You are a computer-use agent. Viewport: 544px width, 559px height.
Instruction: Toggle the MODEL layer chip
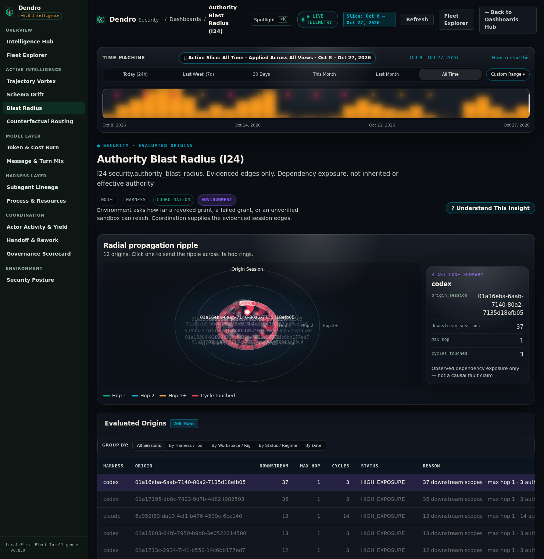pyautogui.click(x=108, y=200)
